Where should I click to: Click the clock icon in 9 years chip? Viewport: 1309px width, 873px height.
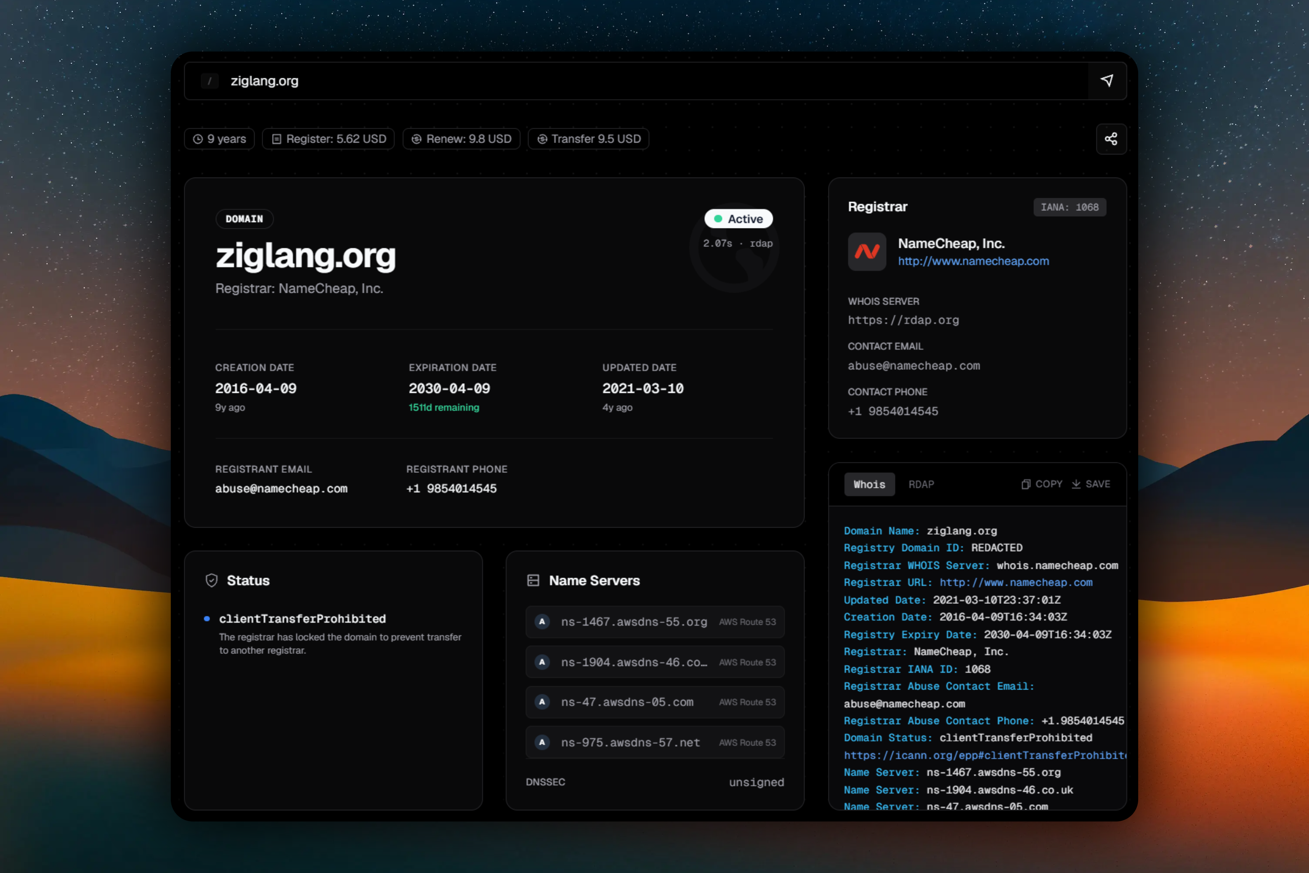click(x=198, y=139)
